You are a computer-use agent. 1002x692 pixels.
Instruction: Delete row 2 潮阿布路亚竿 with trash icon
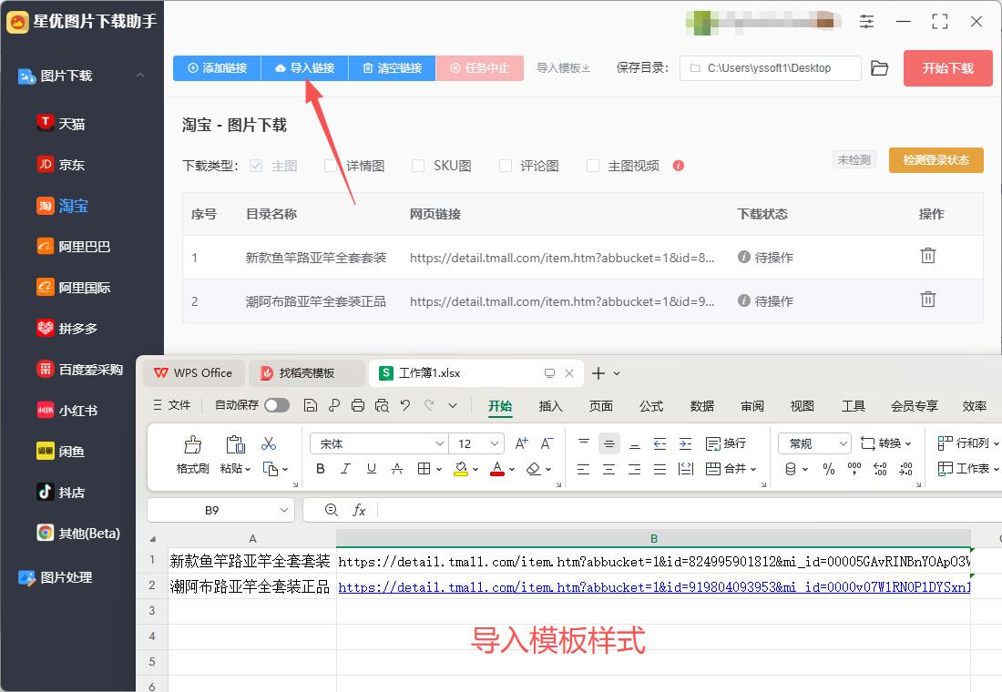coord(928,299)
